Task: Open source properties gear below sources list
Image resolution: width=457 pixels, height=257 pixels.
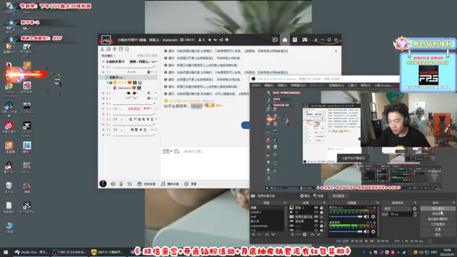Action: pyautogui.click(x=304, y=234)
